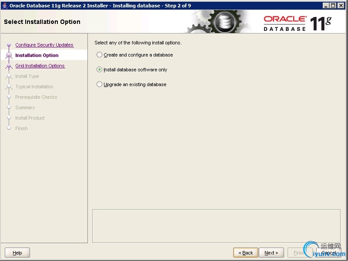The height and width of the screenshot is (261, 348).
Task: Click the empty message box above the buttons
Action: pos(216,226)
